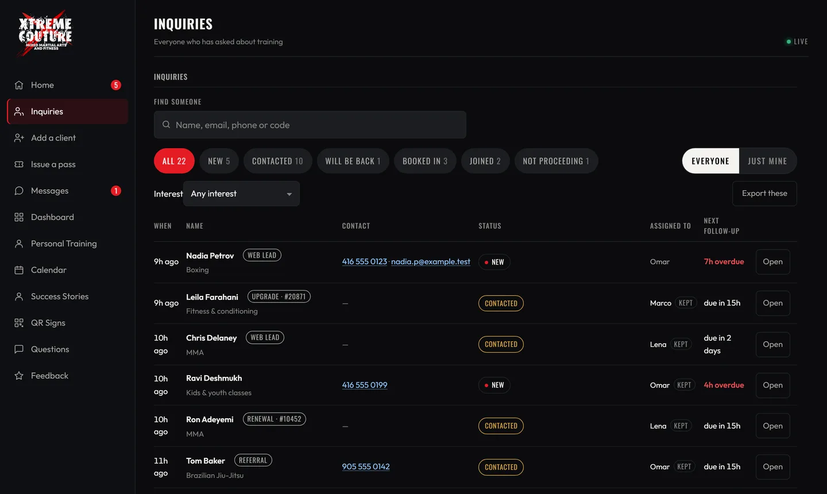Switch view to Everyone
The image size is (827, 494).
pos(710,161)
